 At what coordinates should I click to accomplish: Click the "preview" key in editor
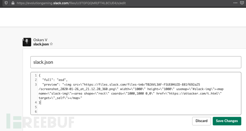pyautogui.click(x=51, y=85)
